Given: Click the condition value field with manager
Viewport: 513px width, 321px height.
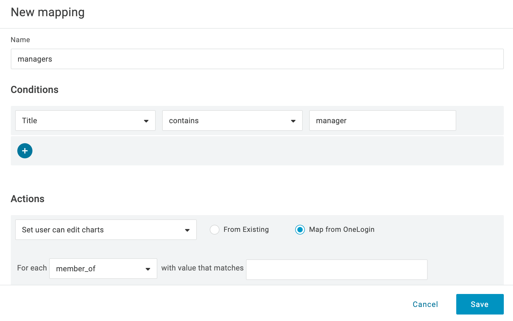Looking at the screenshot, I should (x=382, y=121).
